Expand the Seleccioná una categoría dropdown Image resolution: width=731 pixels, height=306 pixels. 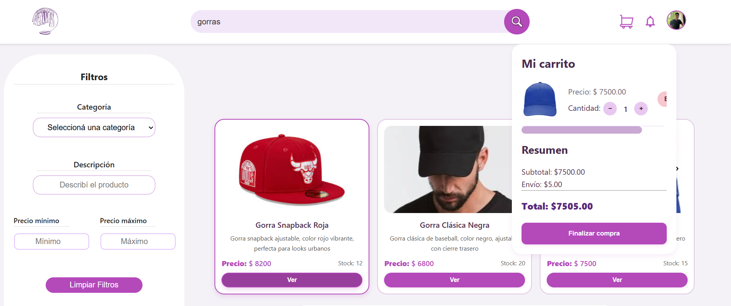(x=94, y=127)
